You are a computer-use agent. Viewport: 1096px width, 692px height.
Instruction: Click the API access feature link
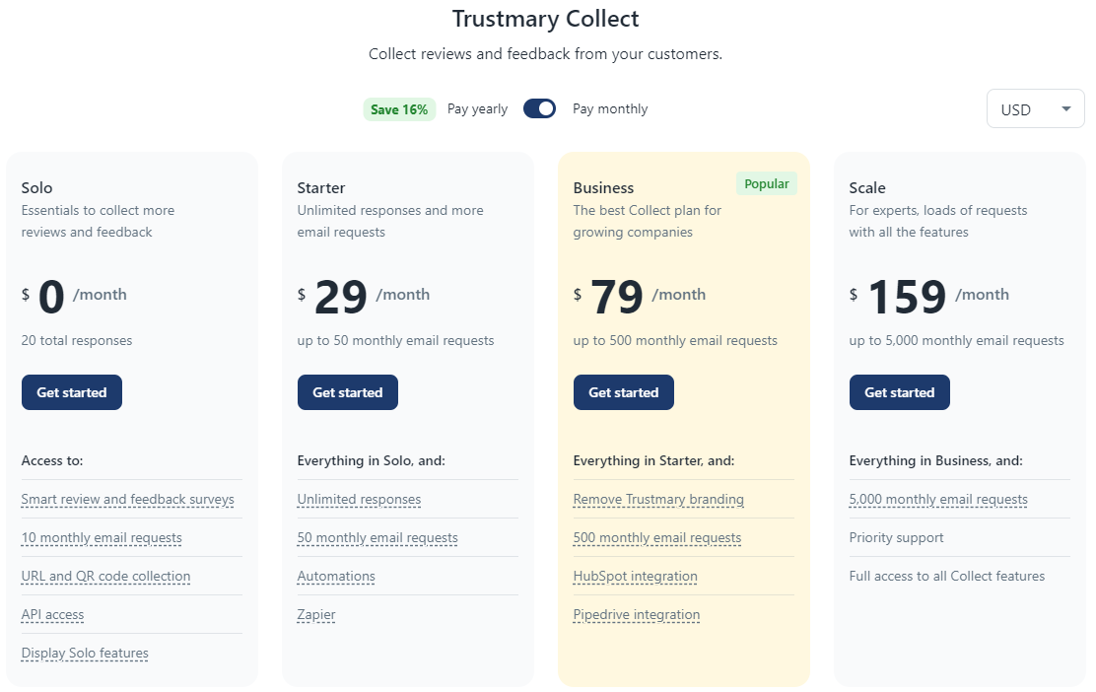pos(53,615)
